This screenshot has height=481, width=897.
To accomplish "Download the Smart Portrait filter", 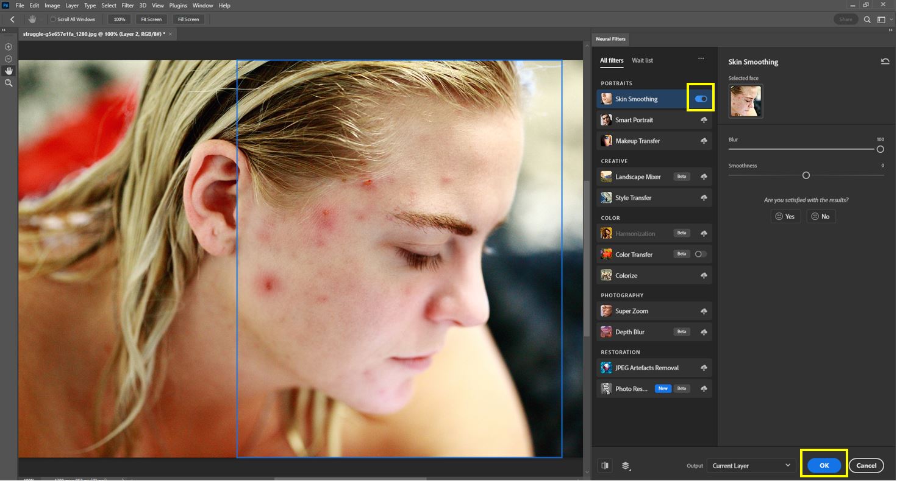I will tap(704, 121).
